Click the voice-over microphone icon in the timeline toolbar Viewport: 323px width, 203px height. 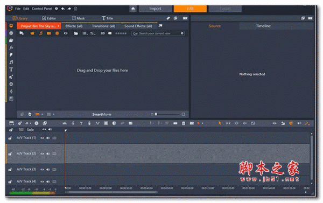pos(89,123)
